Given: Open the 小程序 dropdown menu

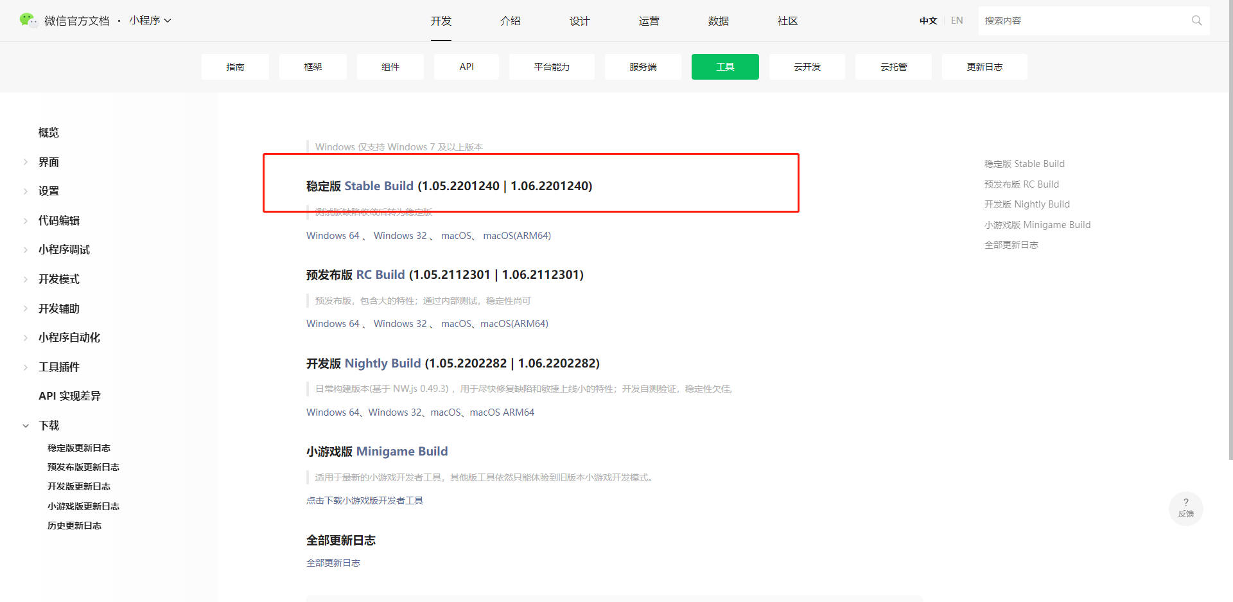Looking at the screenshot, I should tap(150, 20).
